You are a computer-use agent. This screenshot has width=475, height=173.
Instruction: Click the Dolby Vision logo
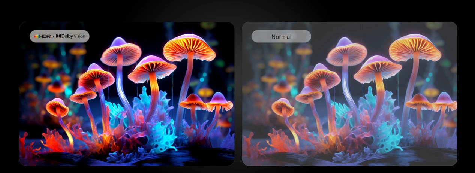(58, 36)
